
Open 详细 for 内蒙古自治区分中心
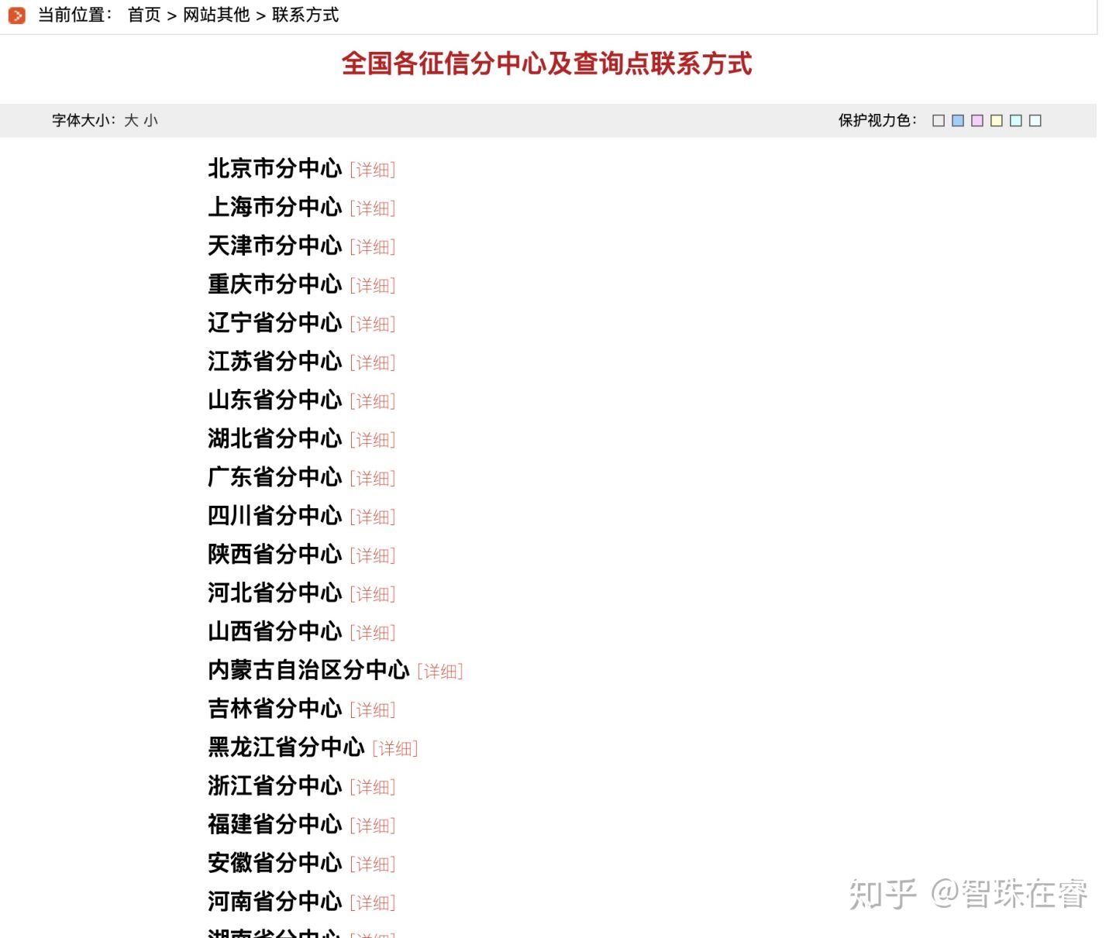[440, 672]
